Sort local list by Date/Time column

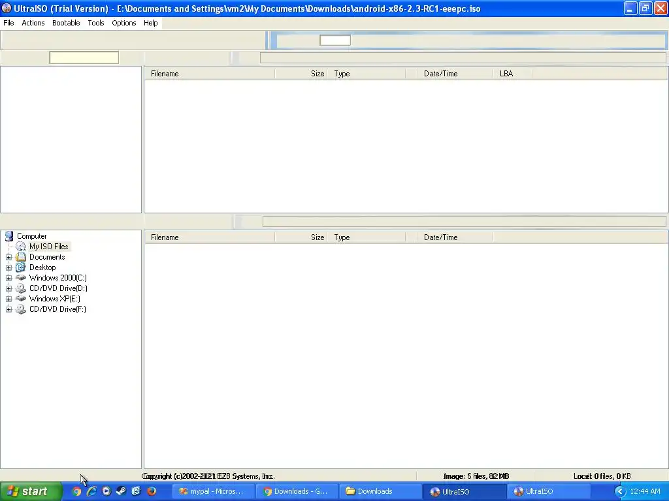(455, 237)
